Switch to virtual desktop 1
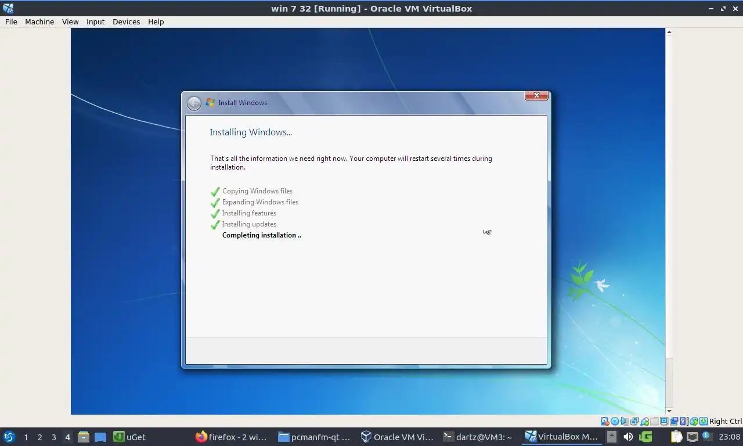This screenshot has height=446, width=743. click(x=26, y=437)
